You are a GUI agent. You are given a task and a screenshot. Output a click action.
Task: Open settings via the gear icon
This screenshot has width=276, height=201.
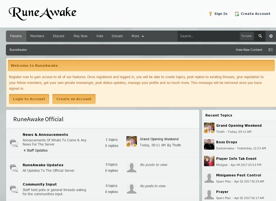pos(271,36)
